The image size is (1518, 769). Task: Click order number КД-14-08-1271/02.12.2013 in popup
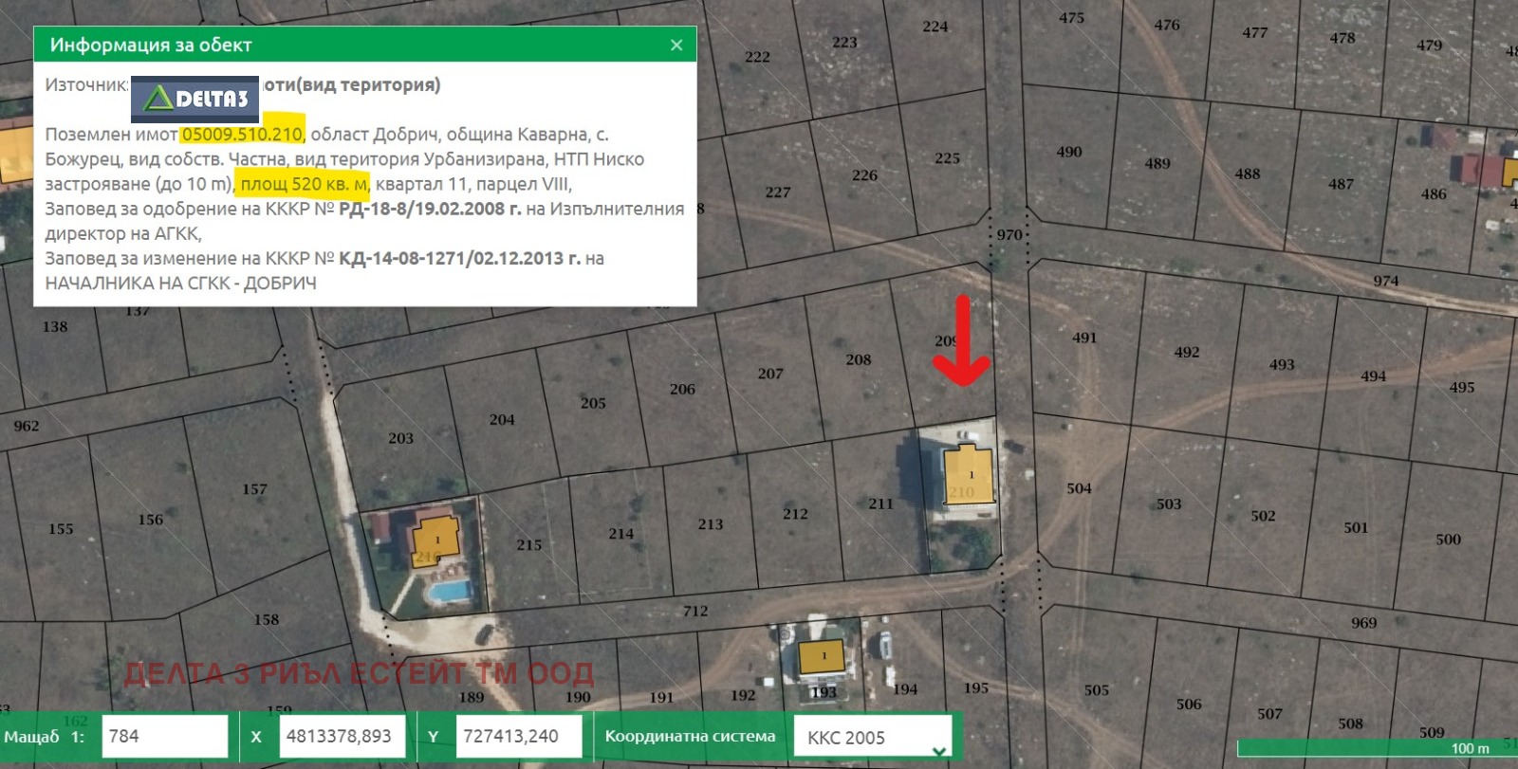click(x=459, y=258)
